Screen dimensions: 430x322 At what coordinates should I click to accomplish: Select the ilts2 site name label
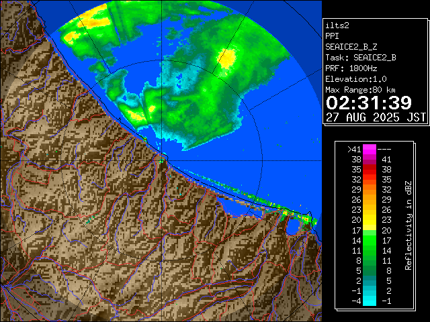click(338, 25)
